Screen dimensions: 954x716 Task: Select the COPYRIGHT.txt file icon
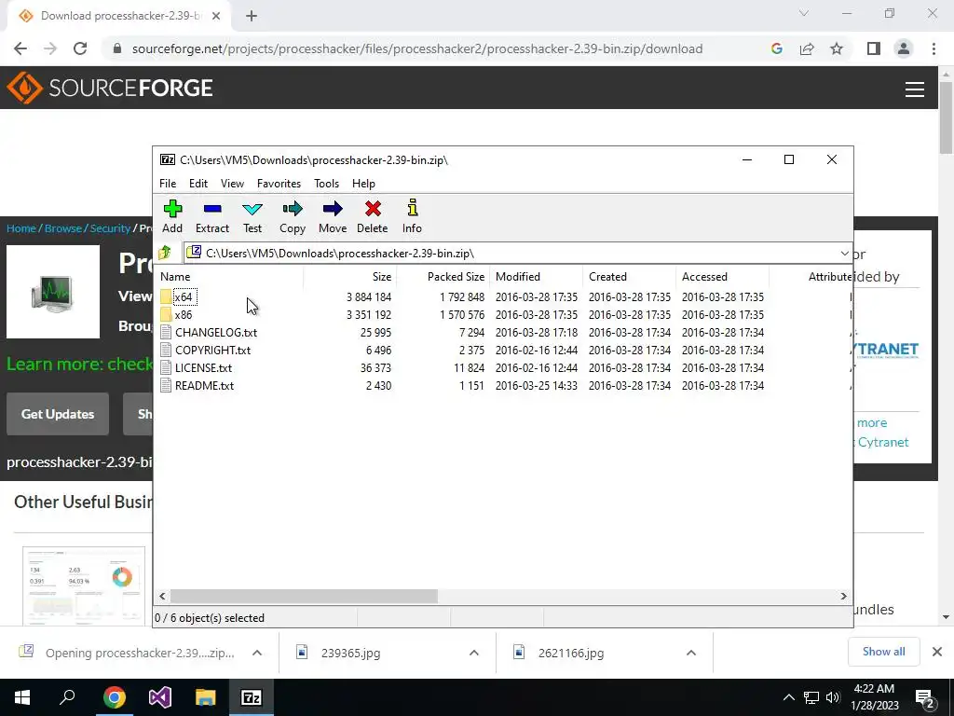[x=166, y=351]
